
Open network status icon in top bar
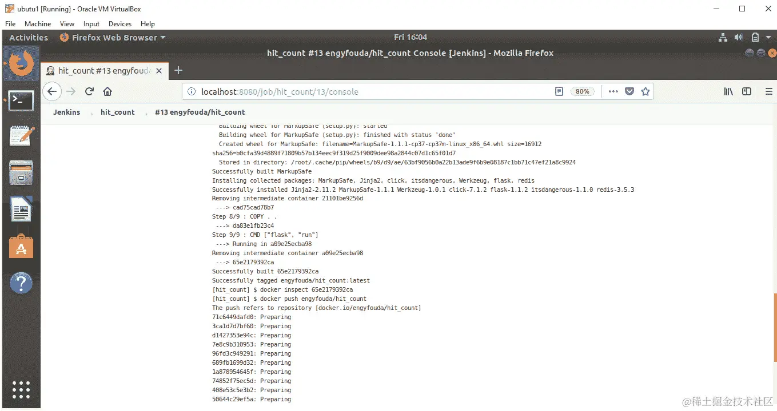click(723, 38)
